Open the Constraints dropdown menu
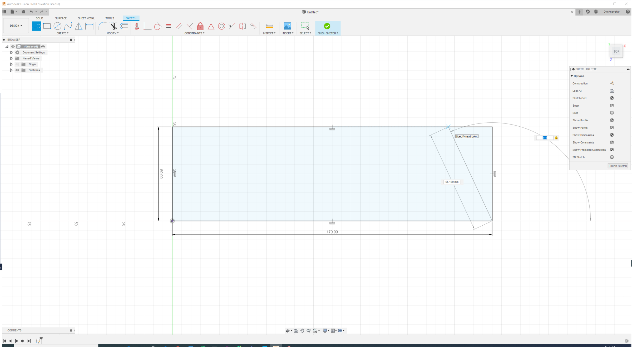The width and height of the screenshot is (632, 347). [194, 33]
